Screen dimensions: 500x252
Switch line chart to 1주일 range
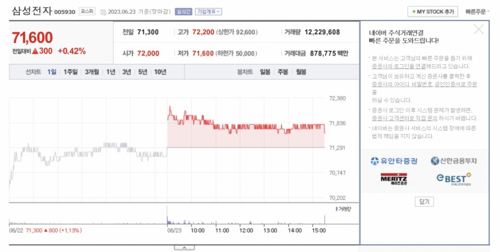tap(70, 72)
